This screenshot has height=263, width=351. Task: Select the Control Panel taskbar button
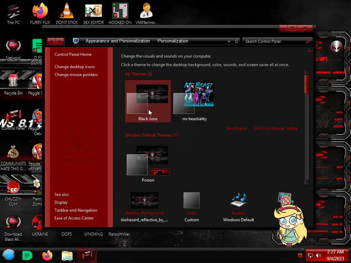(x=87, y=255)
